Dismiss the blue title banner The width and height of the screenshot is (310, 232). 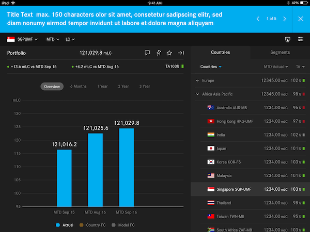(301, 19)
